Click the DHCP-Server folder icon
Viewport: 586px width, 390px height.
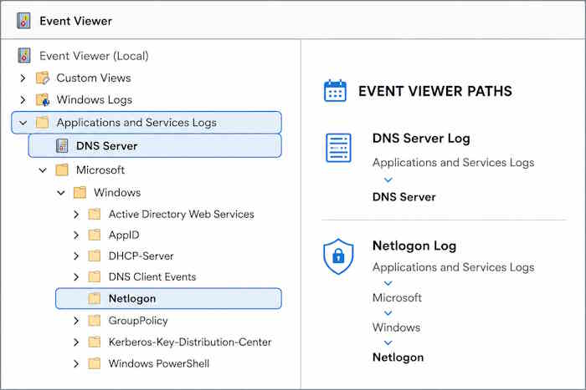(95, 256)
